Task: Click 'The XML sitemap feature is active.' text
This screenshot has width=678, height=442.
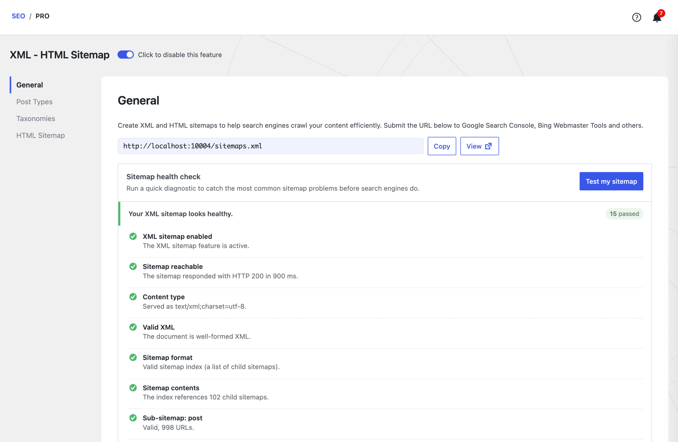Action: point(196,246)
